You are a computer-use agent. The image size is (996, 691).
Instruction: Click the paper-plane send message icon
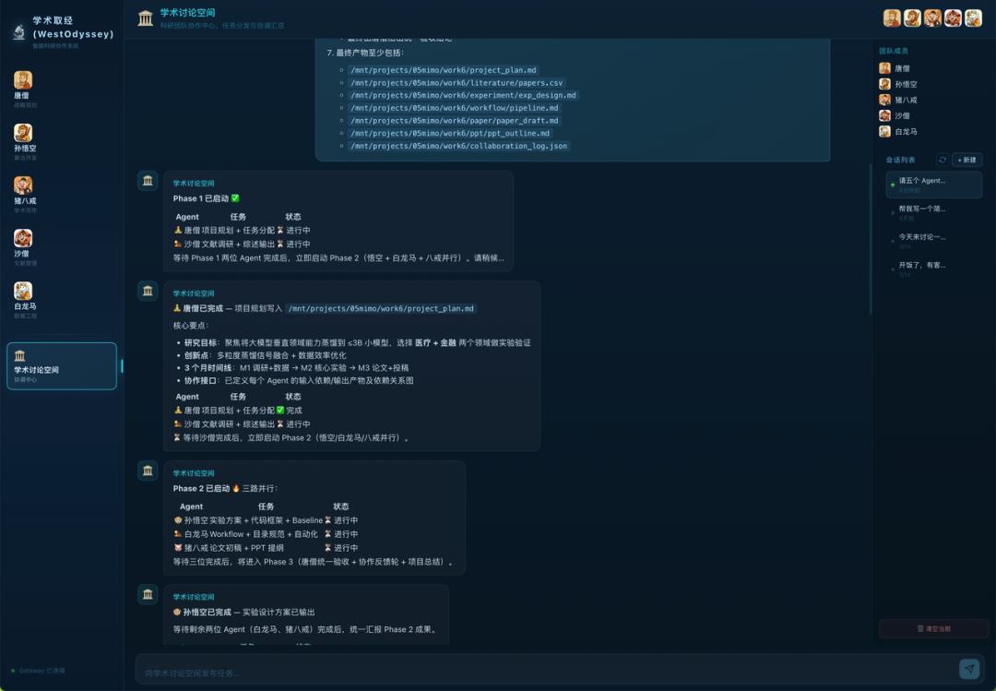pyautogui.click(x=968, y=669)
